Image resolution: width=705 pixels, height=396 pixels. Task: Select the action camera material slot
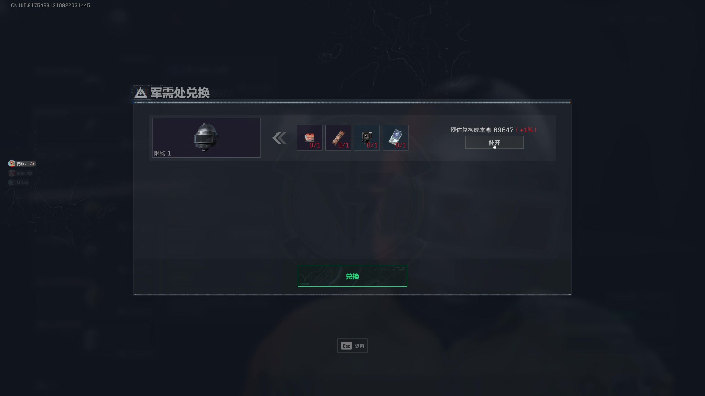pyautogui.click(x=367, y=137)
